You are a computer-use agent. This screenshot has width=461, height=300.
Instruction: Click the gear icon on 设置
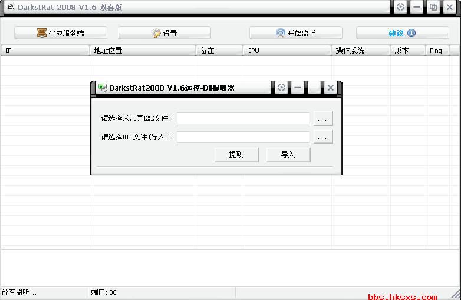156,33
